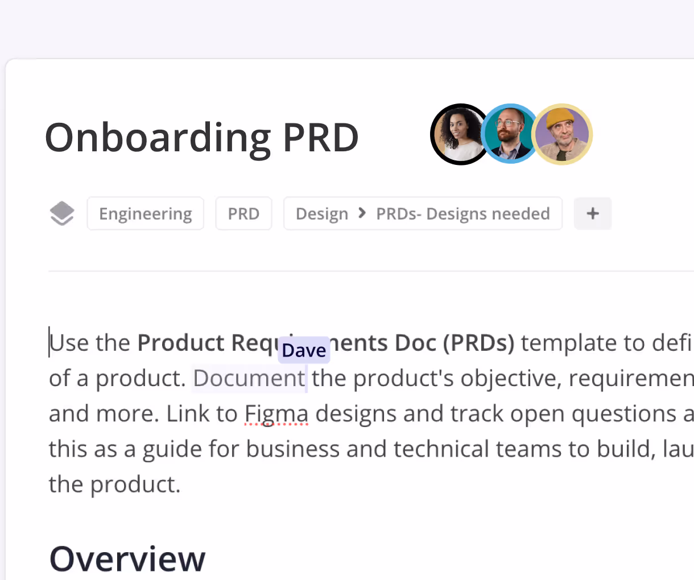The height and width of the screenshot is (580, 694).
Task: Click the highlighted word Document
Action: [x=249, y=378]
